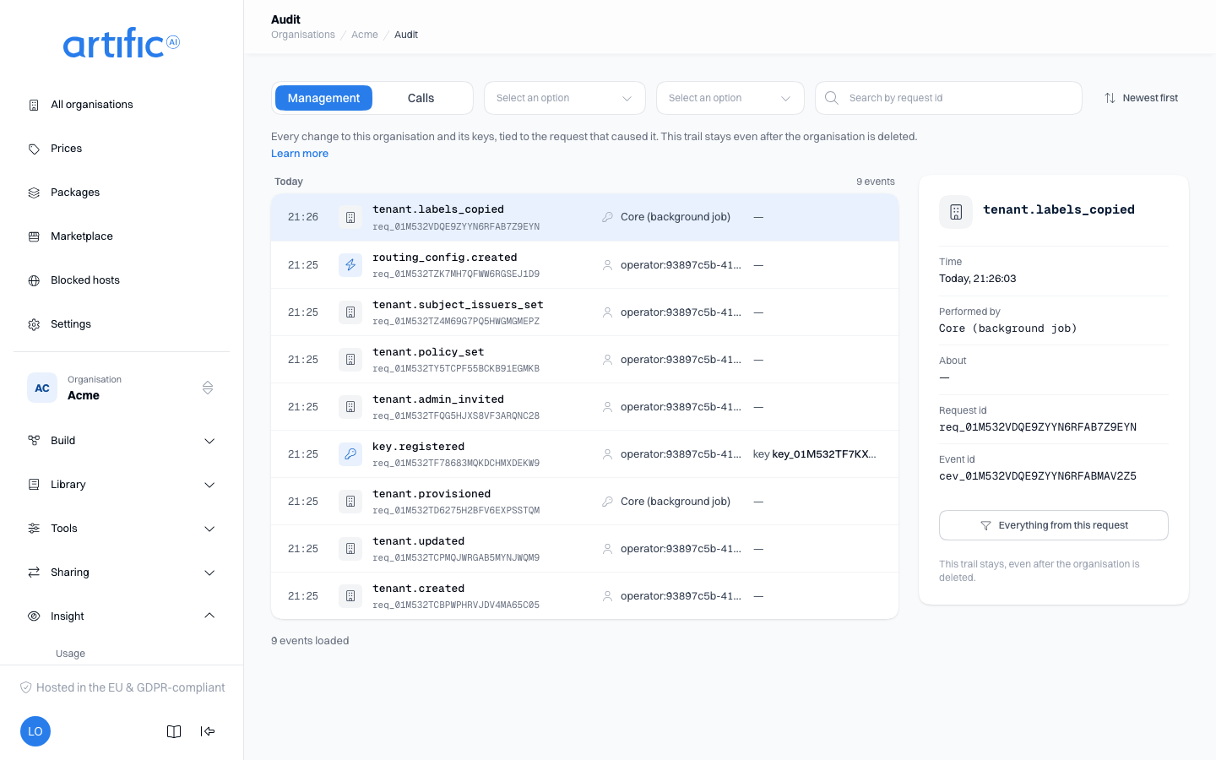This screenshot has height=760, width=1216.
Task: Toggle sort order Newest first
Action: 1141,98
